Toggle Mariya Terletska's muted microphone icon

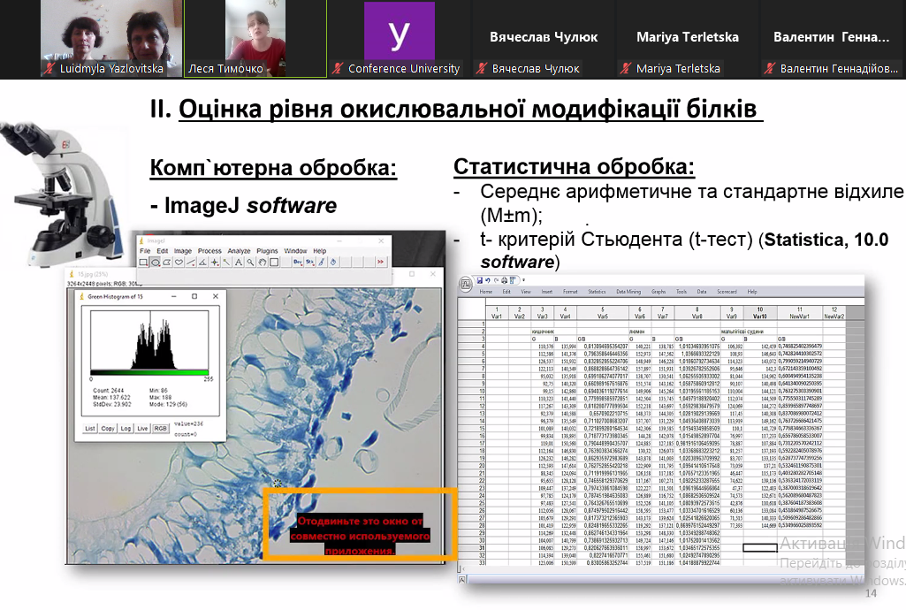click(626, 68)
